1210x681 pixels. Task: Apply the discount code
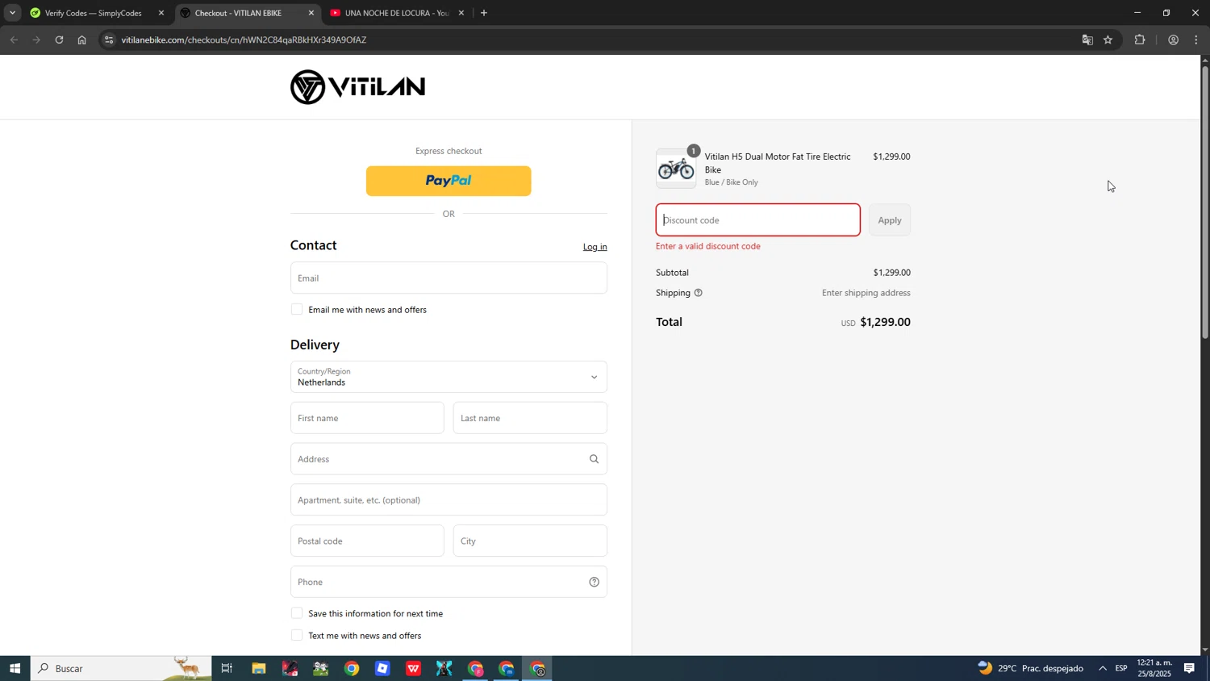coord(890,220)
